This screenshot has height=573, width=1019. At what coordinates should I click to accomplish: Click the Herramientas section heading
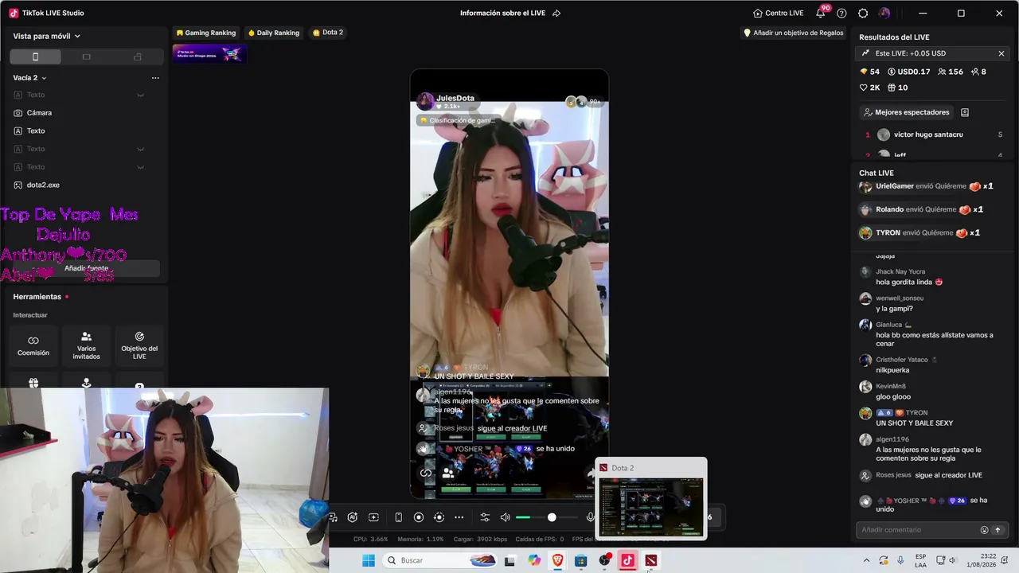[37, 297]
